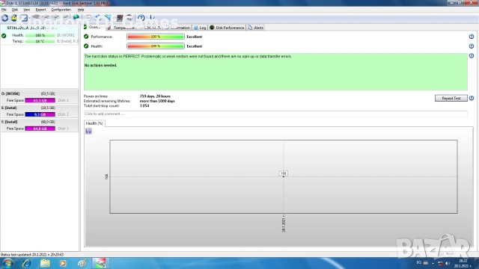Click the volume speaker tray icon

(448, 263)
